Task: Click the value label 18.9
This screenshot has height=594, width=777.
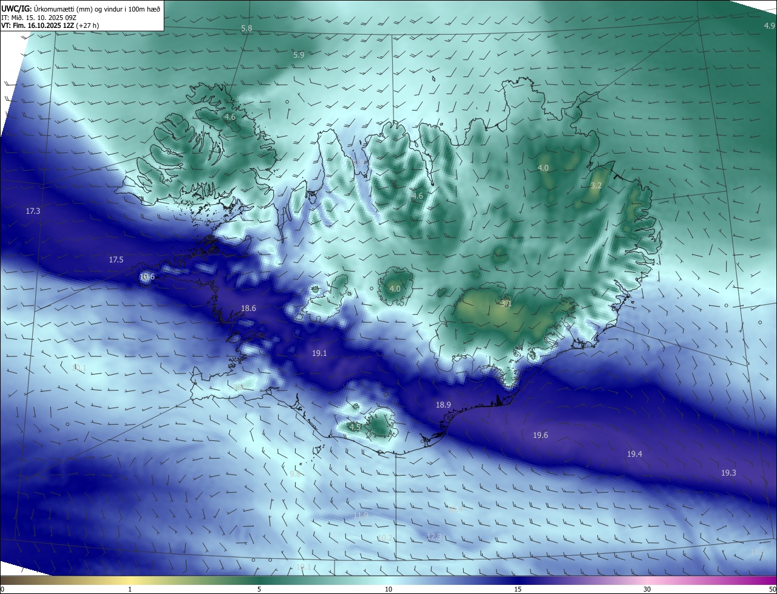Action: click(443, 405)
